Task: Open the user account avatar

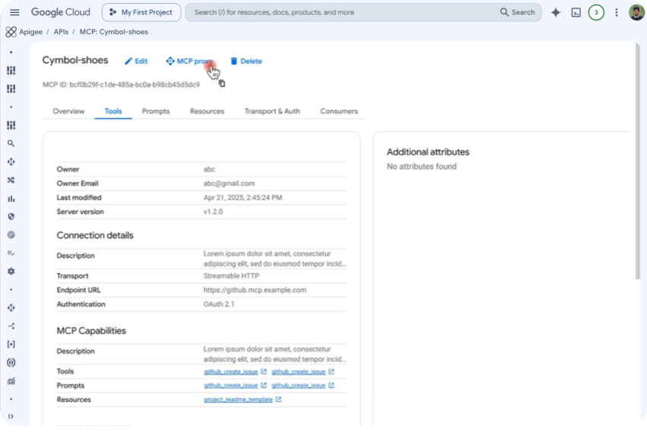Action: (636, 12)
